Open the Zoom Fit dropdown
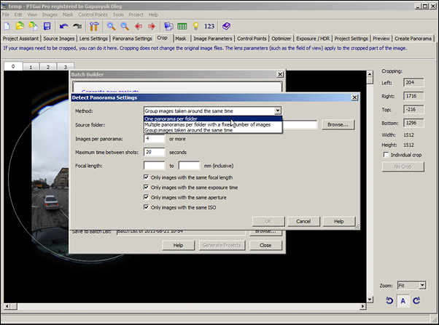This screenshot has height=325, width=439. [422, 285]
